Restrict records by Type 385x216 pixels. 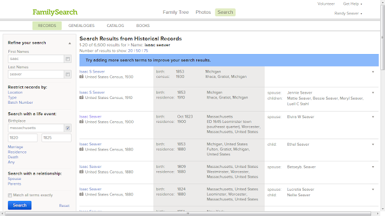tap(12, 97)
